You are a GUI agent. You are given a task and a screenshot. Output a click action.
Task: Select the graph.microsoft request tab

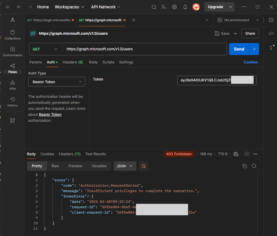[x=102, y=20]
